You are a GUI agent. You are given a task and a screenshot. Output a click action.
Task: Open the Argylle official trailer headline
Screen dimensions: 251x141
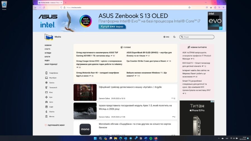coord(130,87)
